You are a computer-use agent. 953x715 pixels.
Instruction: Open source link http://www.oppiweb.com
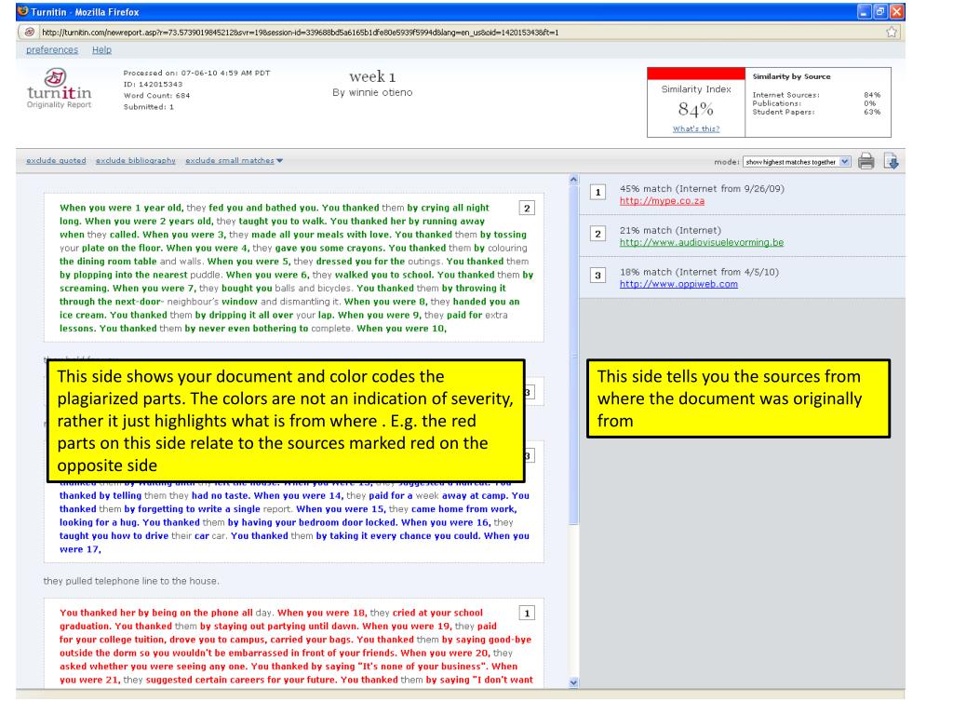point(678,284)
